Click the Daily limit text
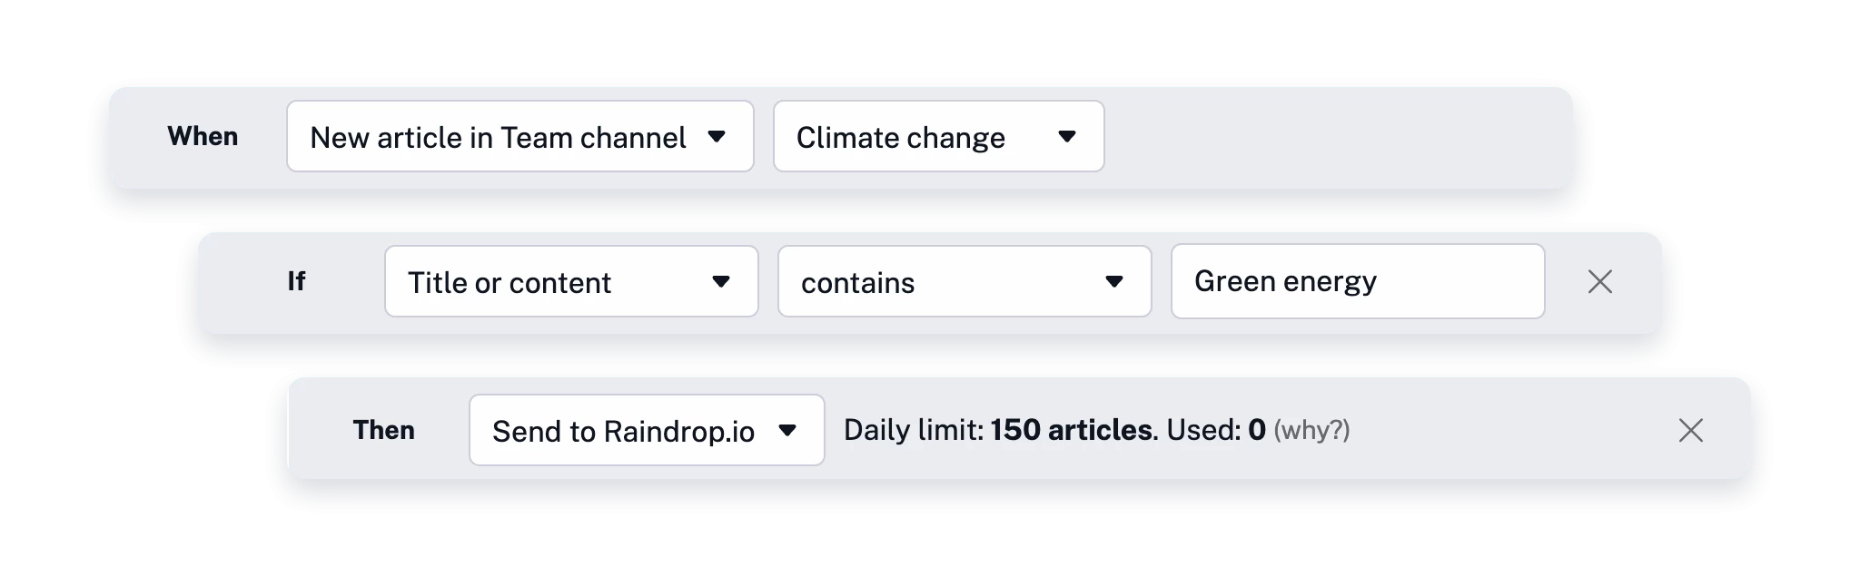Screen dimensions: 1860x566 (x=914, y=430)
